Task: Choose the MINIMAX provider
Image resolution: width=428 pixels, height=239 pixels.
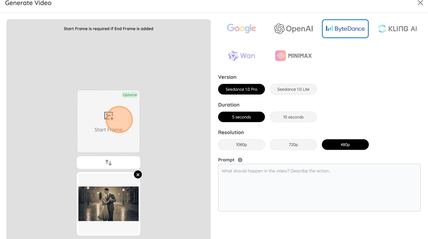Action: tap(293, 56)
